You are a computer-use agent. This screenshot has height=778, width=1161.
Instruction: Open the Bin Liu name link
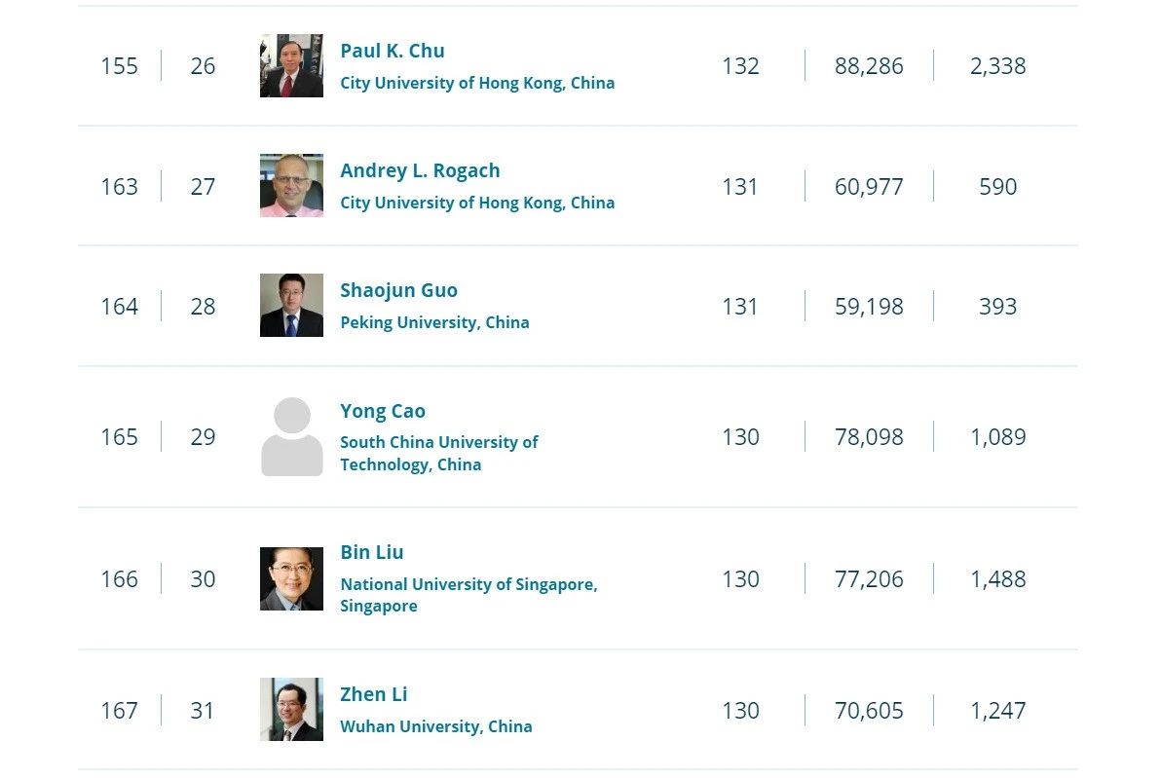pyautogui.click(x=372, y=552)
